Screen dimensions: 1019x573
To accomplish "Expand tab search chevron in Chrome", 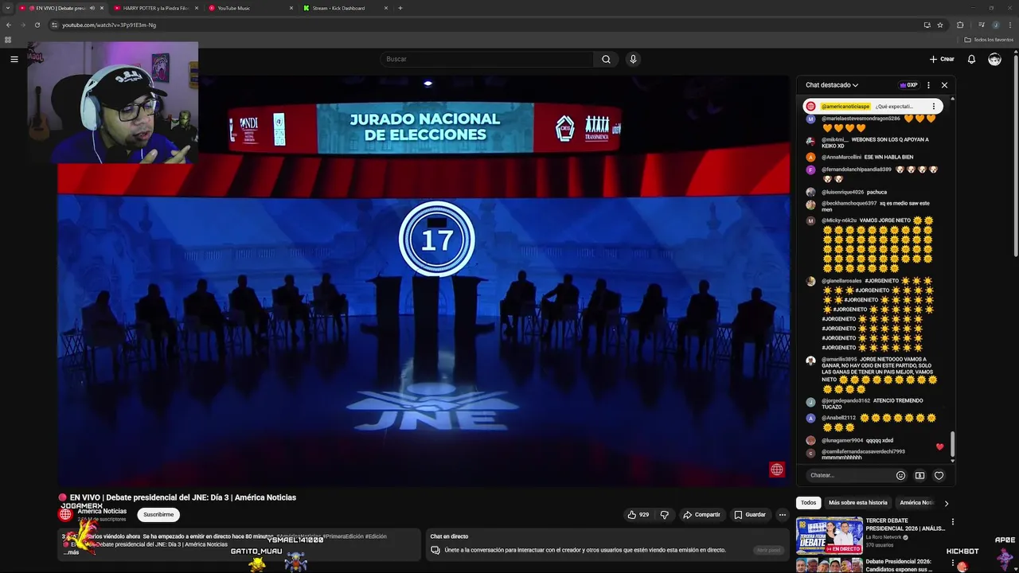I will (8, 8).
